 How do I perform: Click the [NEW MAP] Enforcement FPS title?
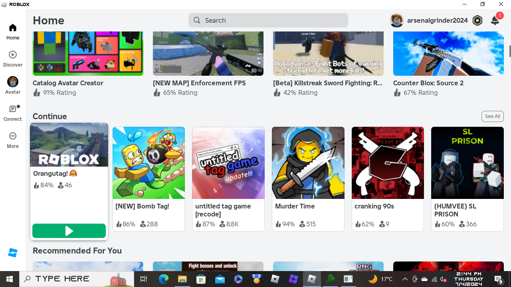(199, 83)
